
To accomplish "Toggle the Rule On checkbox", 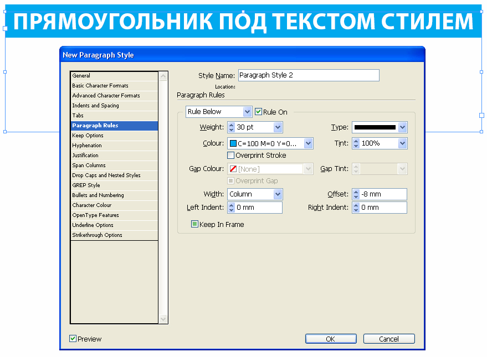I will click(258, 112).
